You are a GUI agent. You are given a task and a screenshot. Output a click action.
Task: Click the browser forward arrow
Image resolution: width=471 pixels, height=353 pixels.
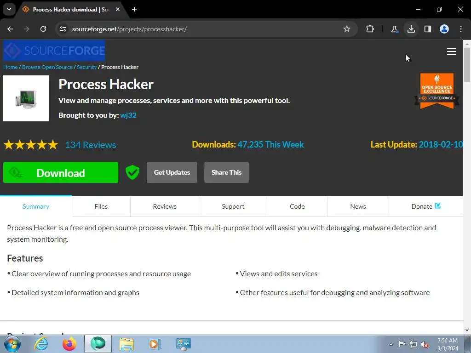(27, 29)
